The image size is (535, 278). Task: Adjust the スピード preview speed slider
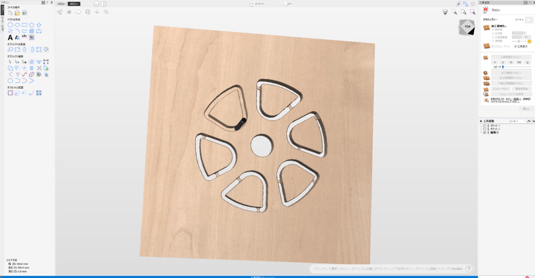coord(503,67)
